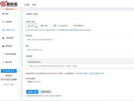Image resolution: width=134 pixels, height=101 pixels.
Task: Select the 默认 radio option
Action: (x=30, y=82)
